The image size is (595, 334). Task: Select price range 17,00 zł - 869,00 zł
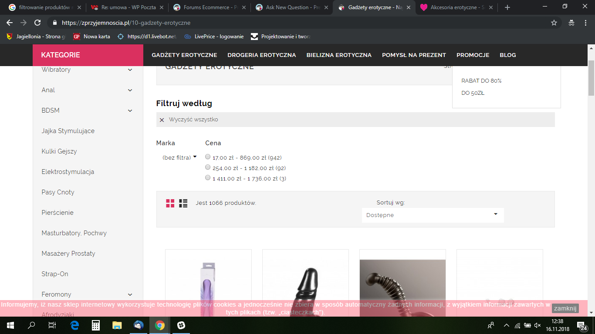tap(208, 157)
